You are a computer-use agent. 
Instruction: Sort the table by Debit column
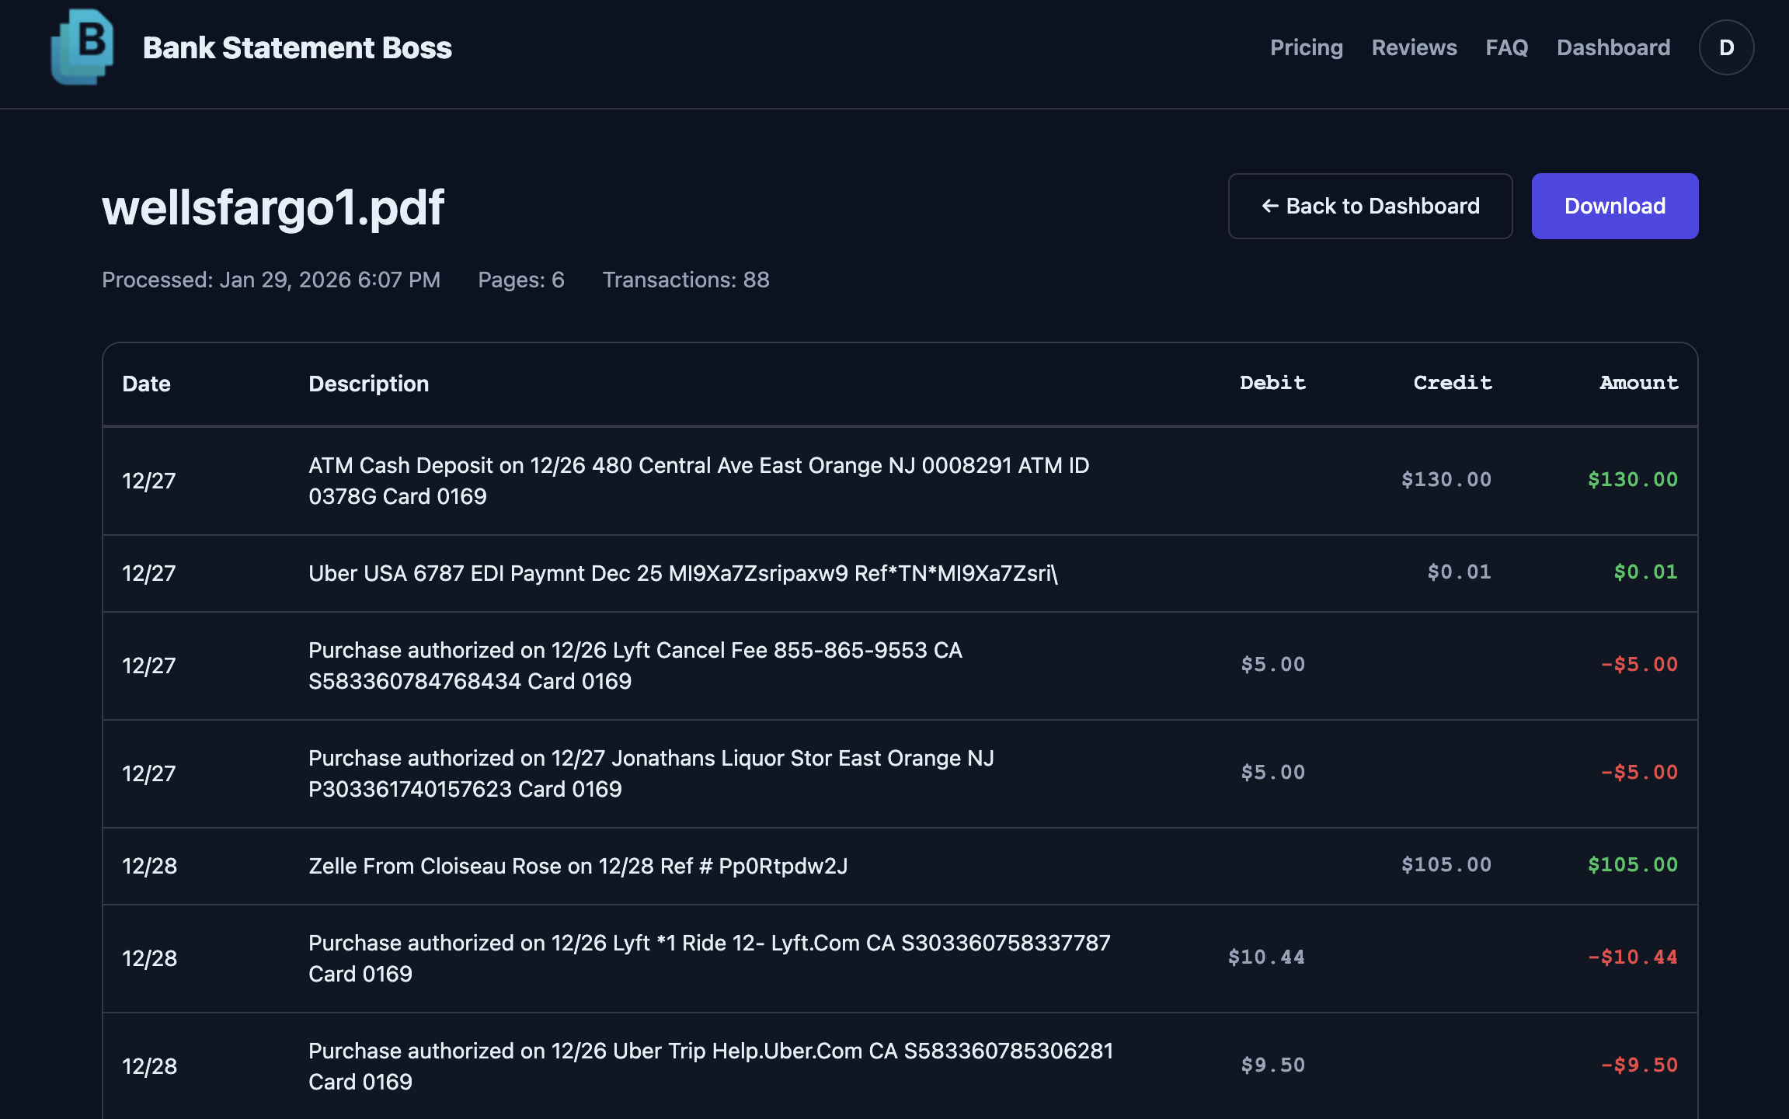1272,383
